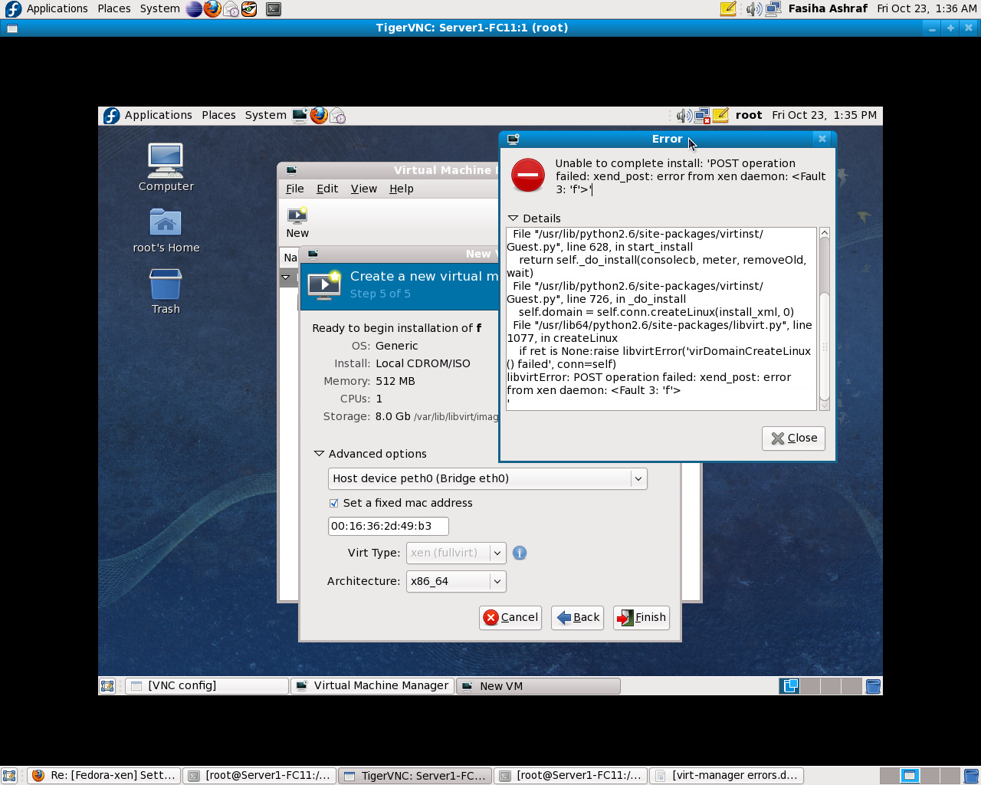Open Host device peth0 network dropdown
Image resolution: width=981 pixels, height=785 pixels.
(487, 478)
